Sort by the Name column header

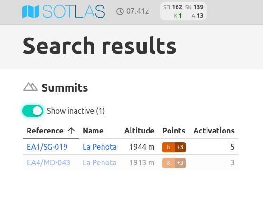pyautogui.click(x=93, y=131)
